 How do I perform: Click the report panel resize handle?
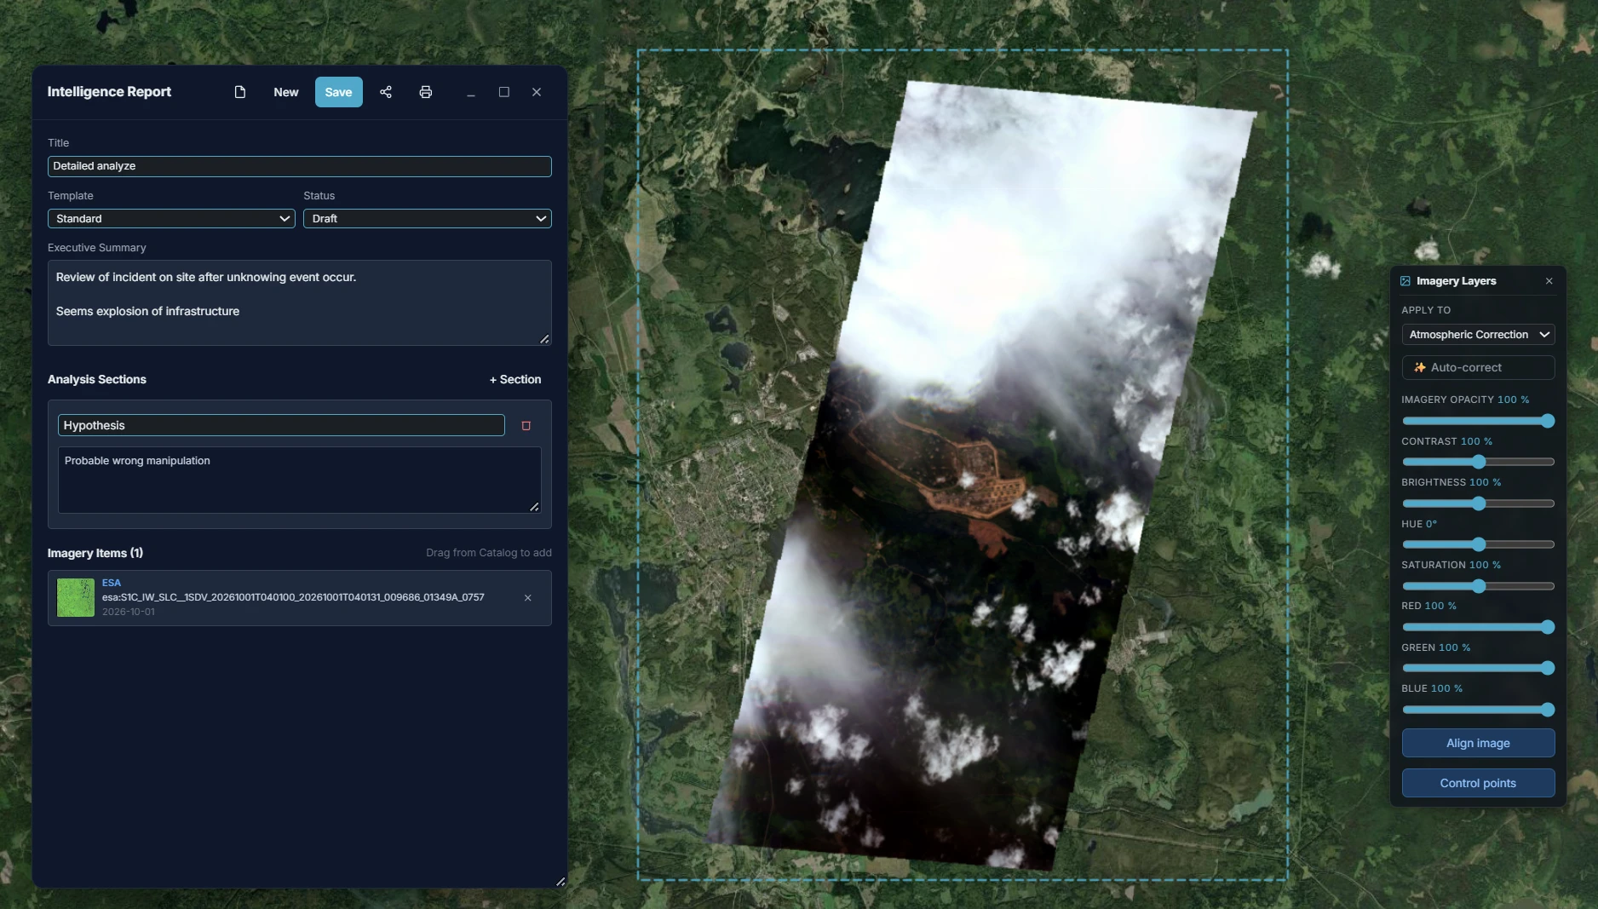pyautogui.click(x=560, y=882)
